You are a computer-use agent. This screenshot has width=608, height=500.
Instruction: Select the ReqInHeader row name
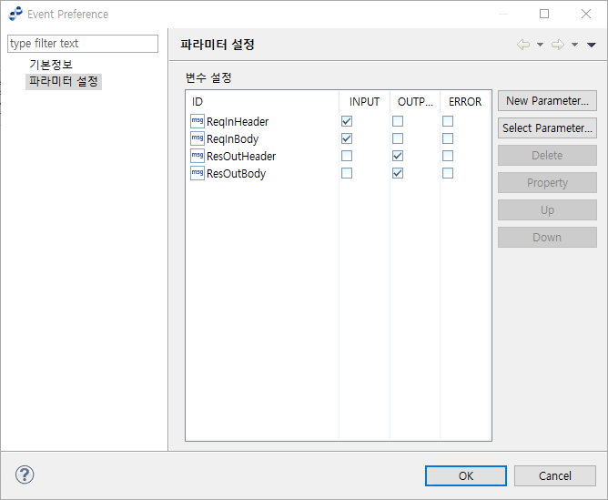pyautogui.click(x=238, y=122)
